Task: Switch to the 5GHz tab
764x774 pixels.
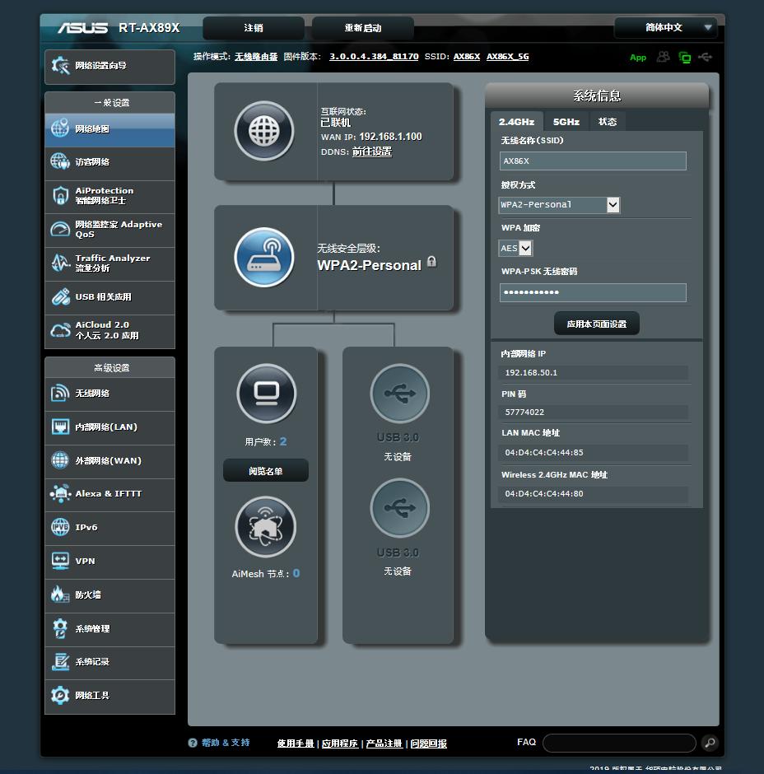Action: tap(566, 122)
